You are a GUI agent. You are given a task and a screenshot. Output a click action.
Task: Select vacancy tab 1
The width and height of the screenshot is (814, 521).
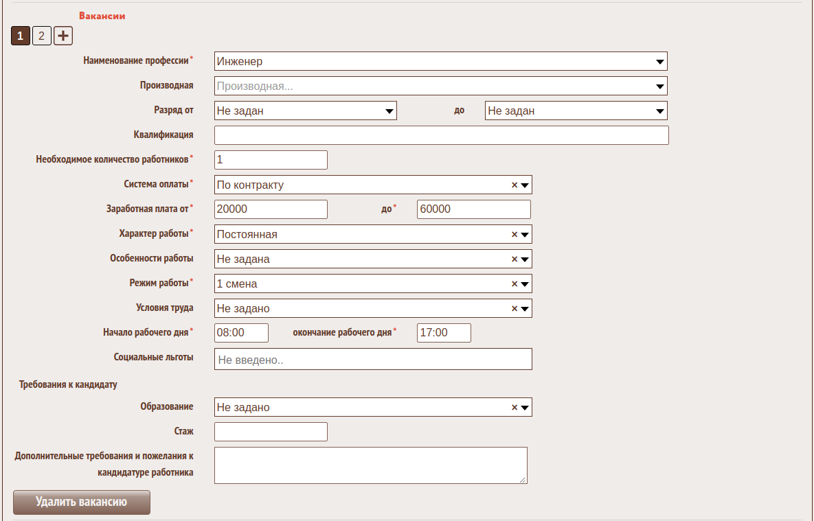tap(21, 36)
